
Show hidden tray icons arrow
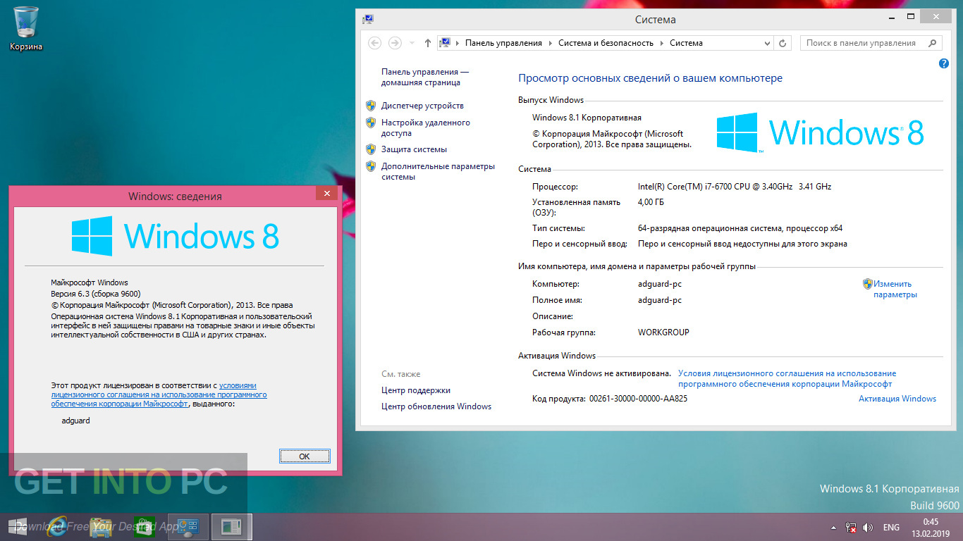834,528
